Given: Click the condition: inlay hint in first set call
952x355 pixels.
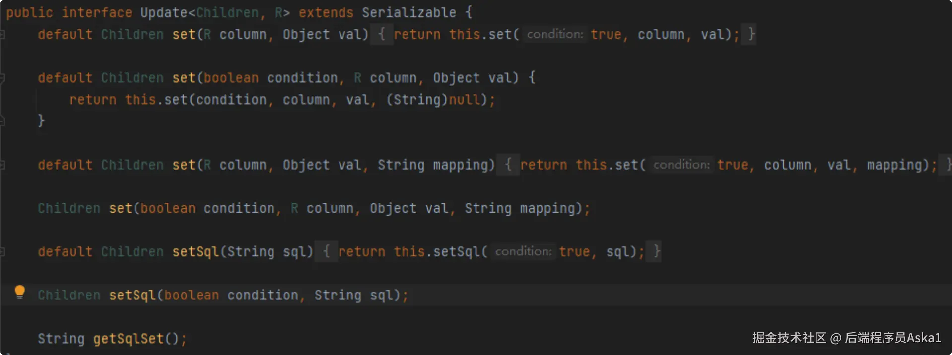Looking at the screenshot, I should click(x=555, y=35).
